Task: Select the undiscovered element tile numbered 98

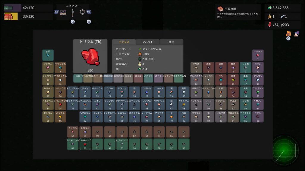Action: tap(183, 144)
